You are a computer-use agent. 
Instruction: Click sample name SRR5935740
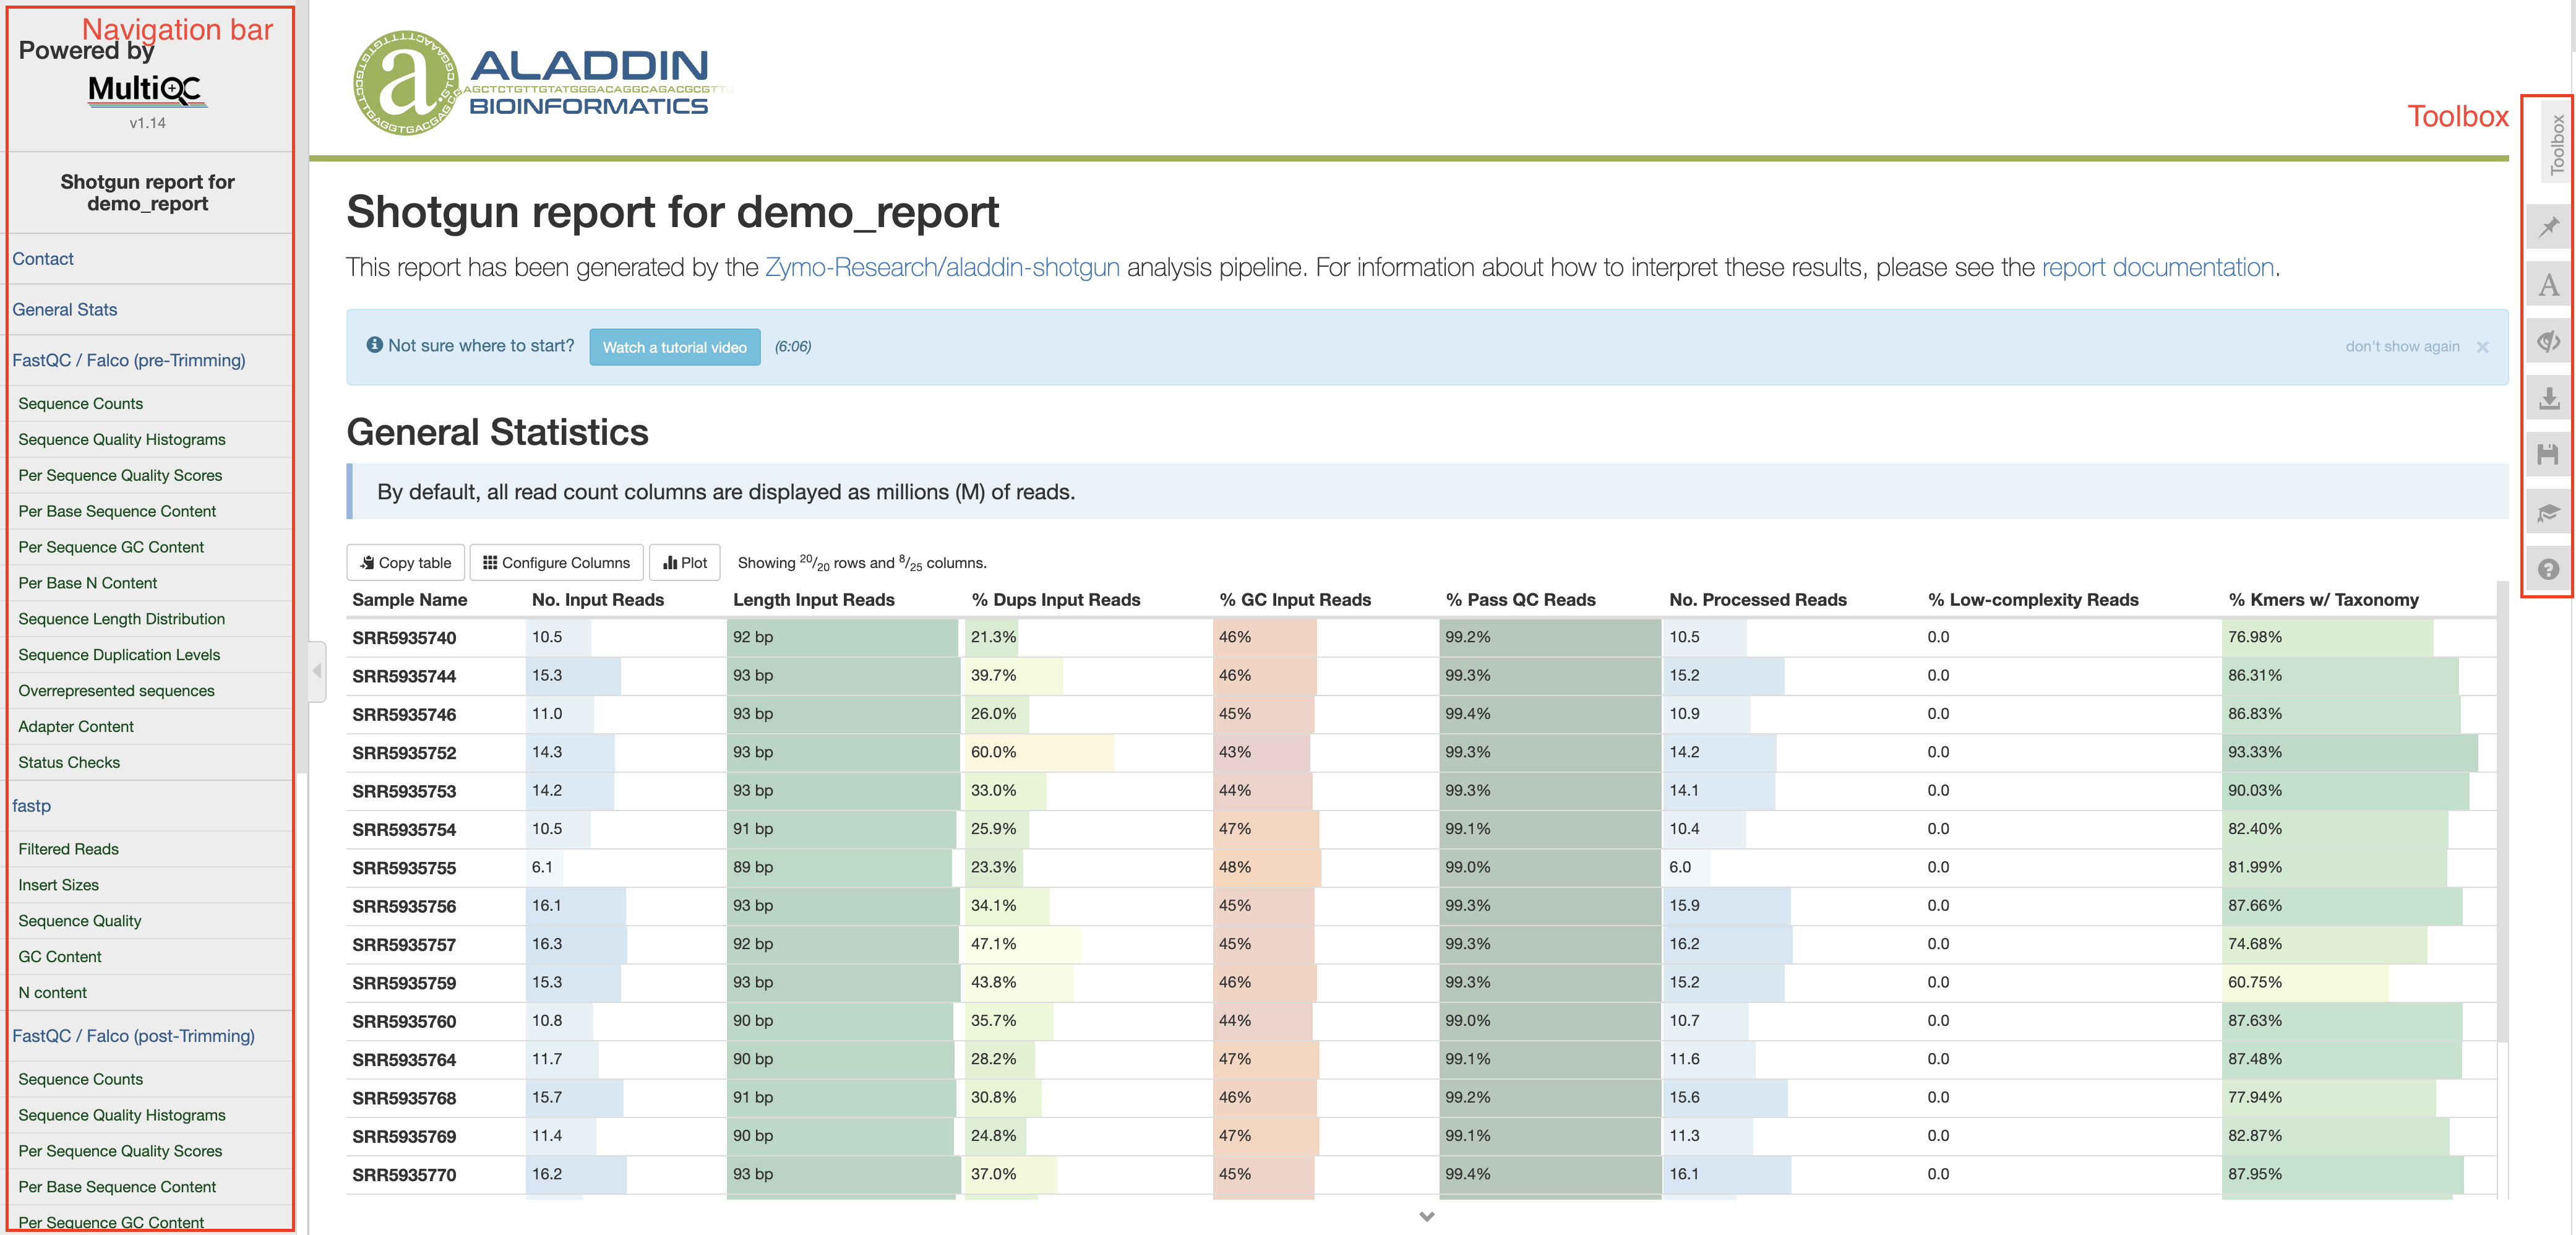404,638
